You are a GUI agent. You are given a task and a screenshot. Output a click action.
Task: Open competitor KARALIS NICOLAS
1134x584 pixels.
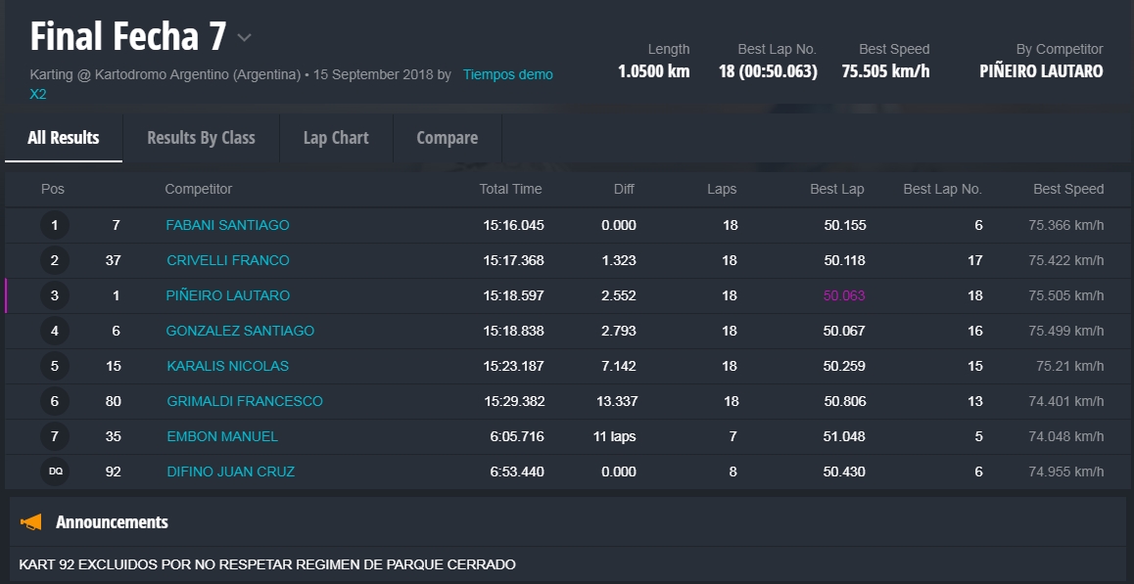click(227, 366)
